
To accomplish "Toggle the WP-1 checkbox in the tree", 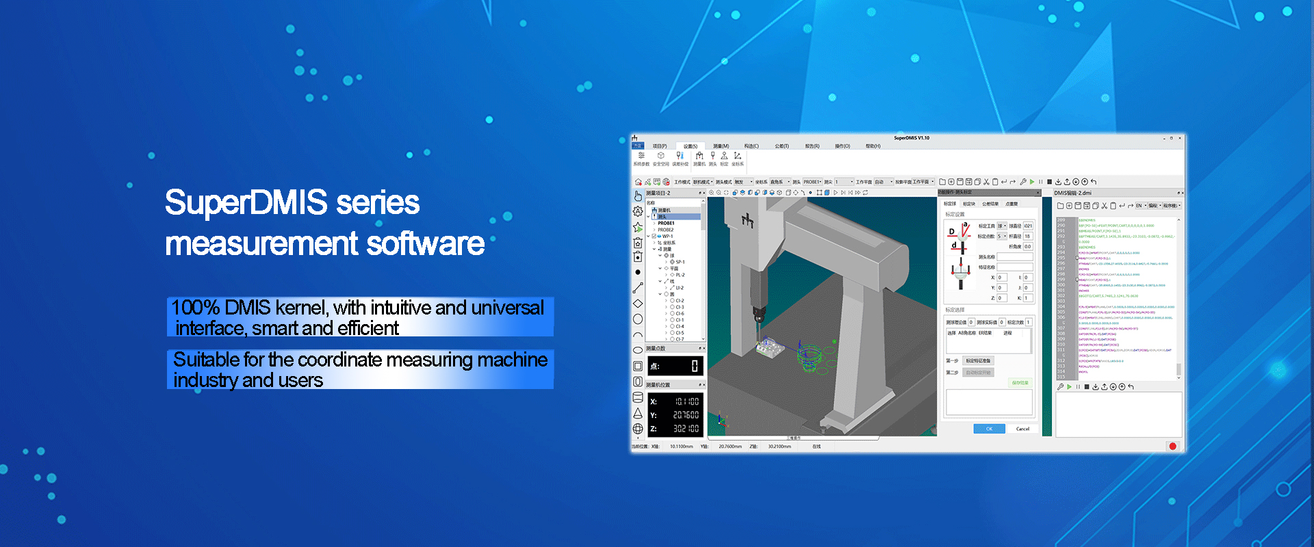I will (x=654, y=236).
